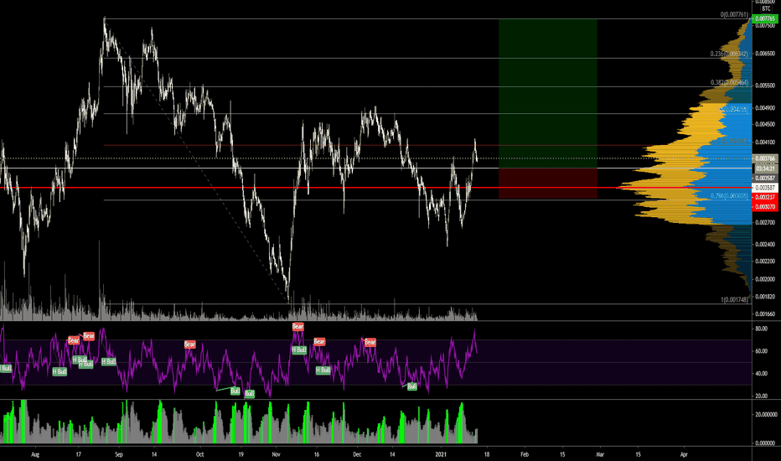Image resolution: width=781 pixels, height=461 pixels.
Task: Select the red 0.003070 price tag
Action: 764,207
